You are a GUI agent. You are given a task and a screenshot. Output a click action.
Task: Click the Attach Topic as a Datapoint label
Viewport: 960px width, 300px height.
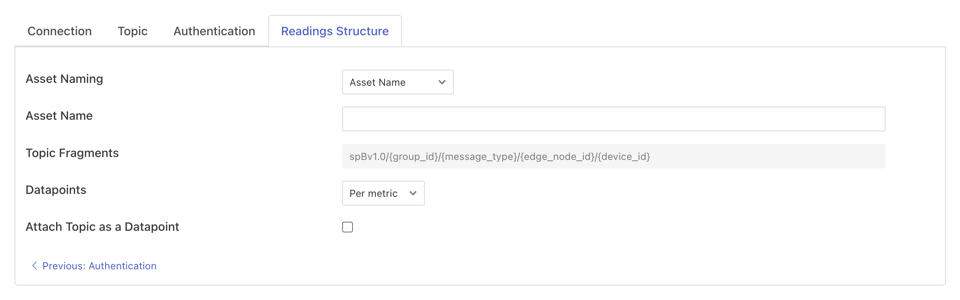click(102, 227)
